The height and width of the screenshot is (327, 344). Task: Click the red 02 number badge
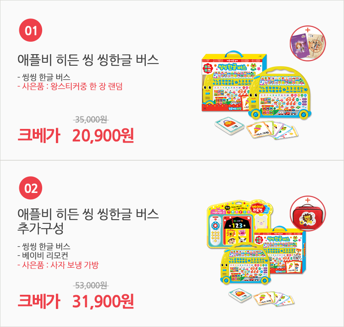point(31,188)
